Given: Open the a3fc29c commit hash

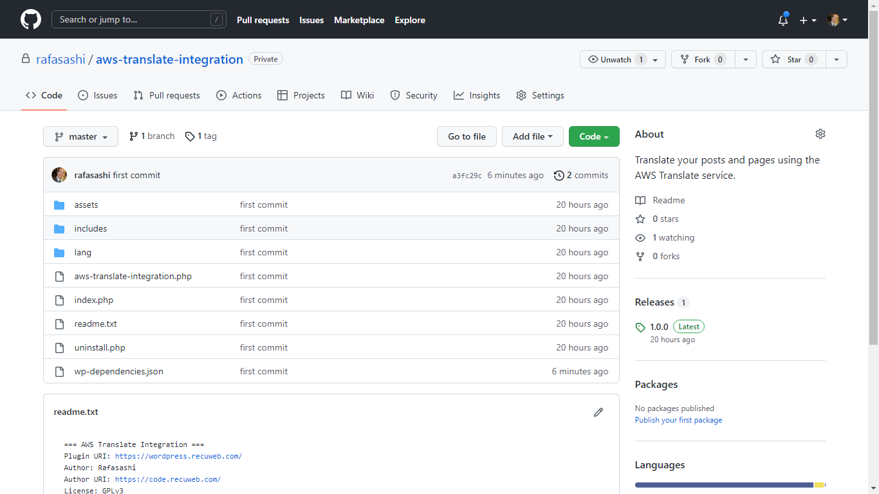Looking at the screenshot, I should tap(467, 176).
